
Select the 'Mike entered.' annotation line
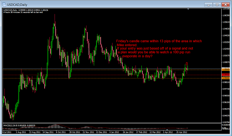point(128,45)
